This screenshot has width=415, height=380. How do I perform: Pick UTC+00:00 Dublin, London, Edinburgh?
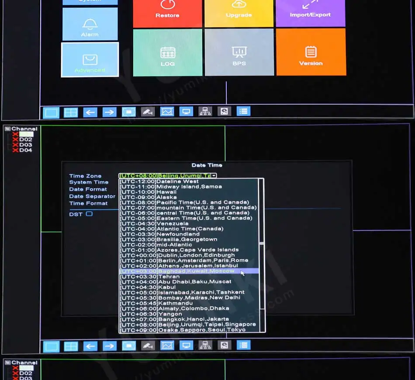[189, 255]
